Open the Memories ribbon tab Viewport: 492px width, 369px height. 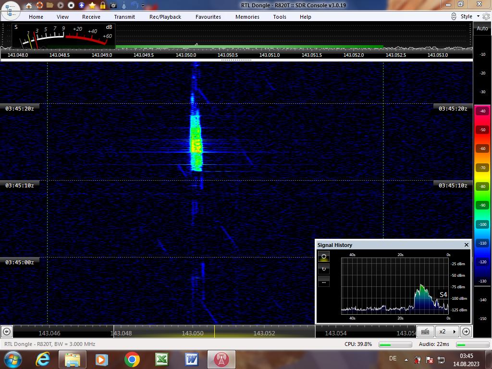(x=247, y=17)
